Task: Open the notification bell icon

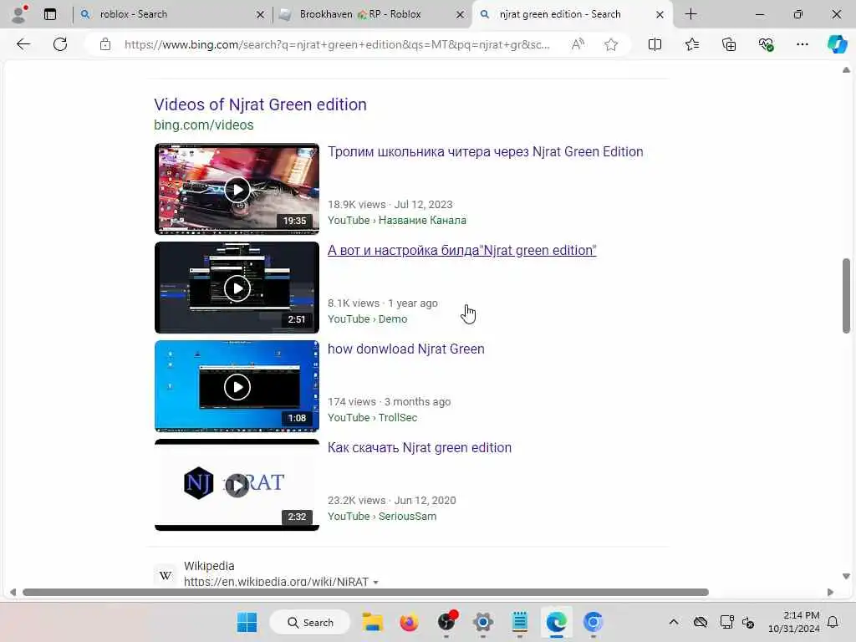Action: tap(833, 622)
